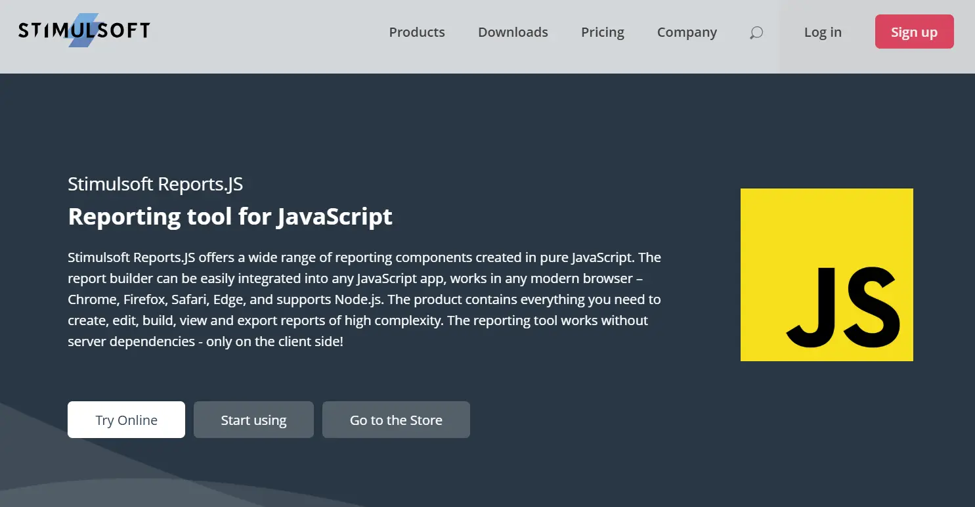Open the Downloads menu
975x507 pixels.
(x=513, y=32)
